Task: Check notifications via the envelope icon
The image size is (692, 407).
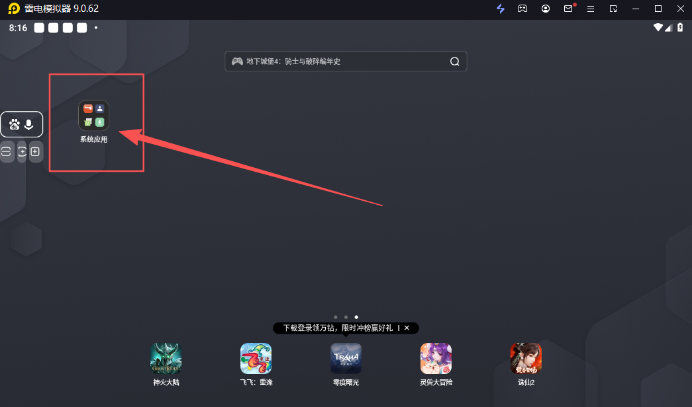Action: pos(568,9)
